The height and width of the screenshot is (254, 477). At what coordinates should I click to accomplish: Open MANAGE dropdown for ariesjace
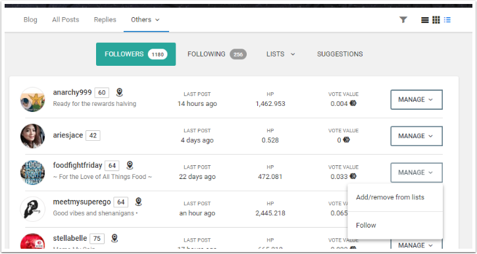[x=416, y=136]
